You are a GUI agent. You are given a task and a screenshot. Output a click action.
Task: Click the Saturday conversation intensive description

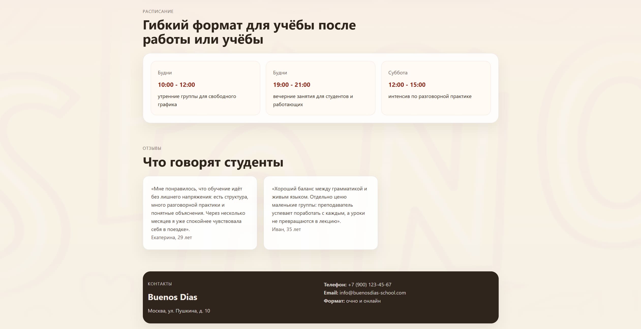[x=430, y=96]
